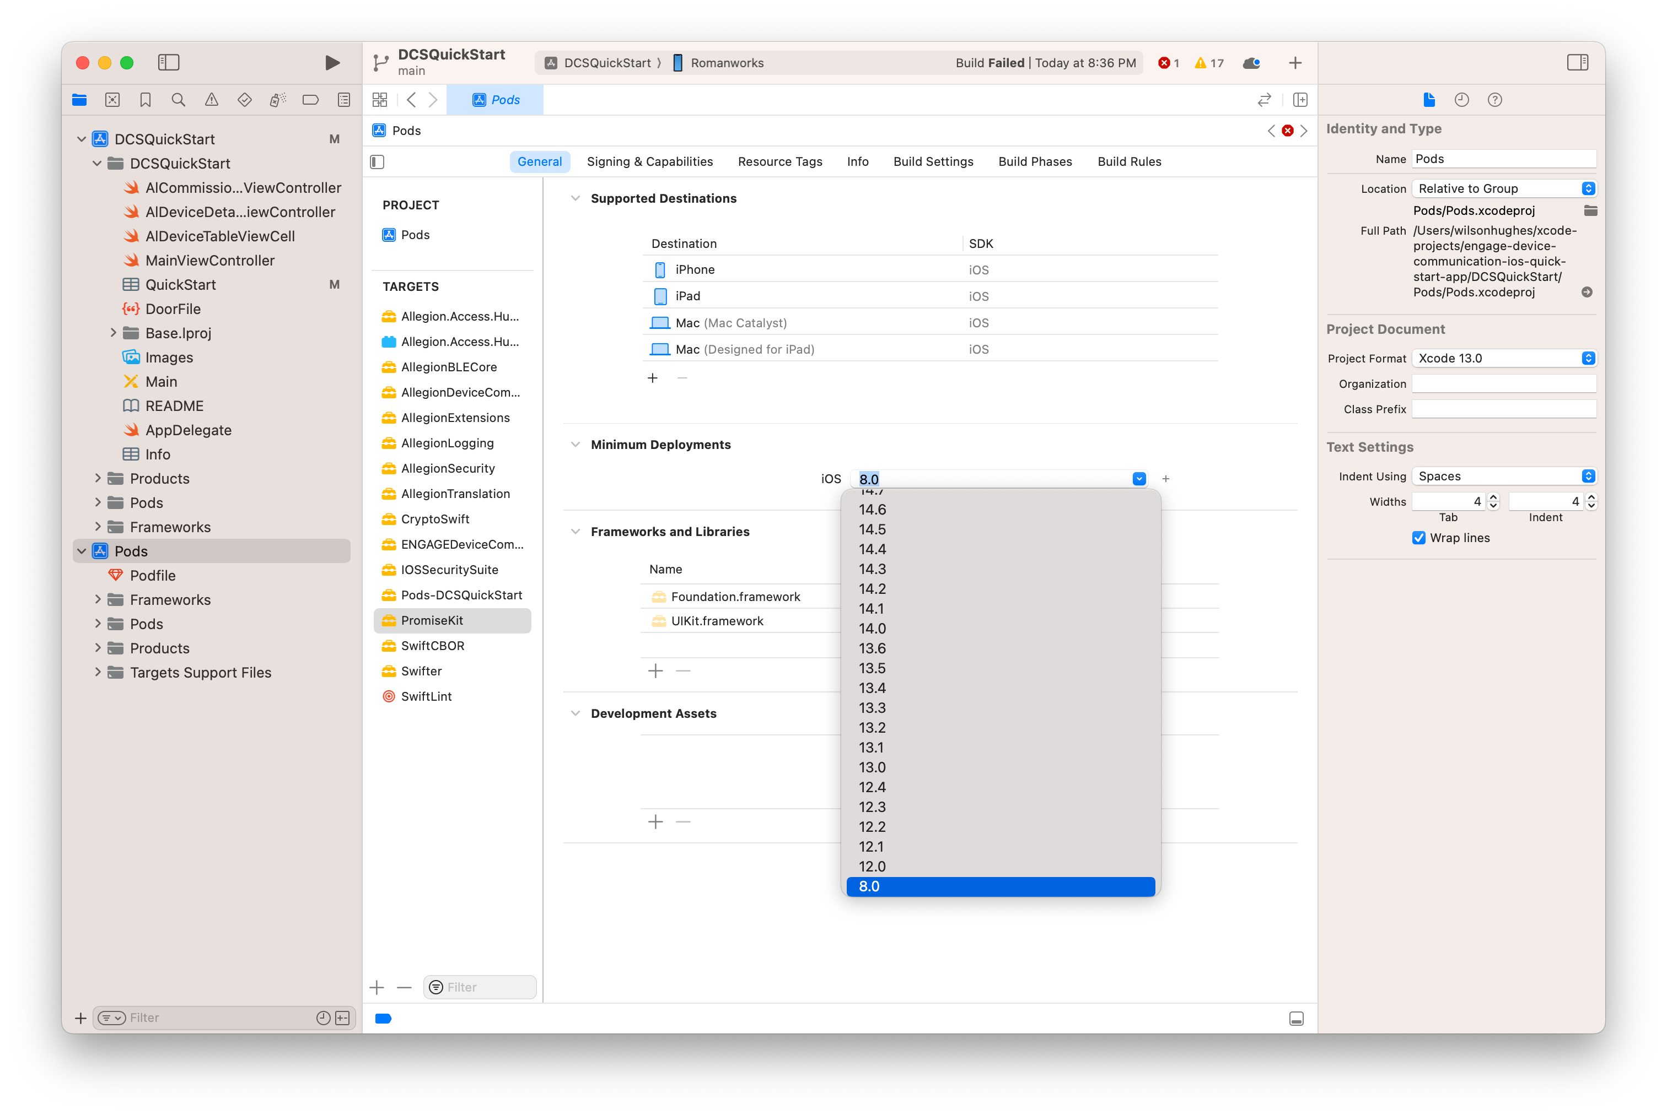The width and height of the screenshot is (1667, 1115).
Task: Toggle the debug area at bottom right
Action: pos(1297,1018)
